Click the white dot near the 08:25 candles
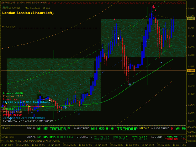196x147 pixels. tap(118, 38)
